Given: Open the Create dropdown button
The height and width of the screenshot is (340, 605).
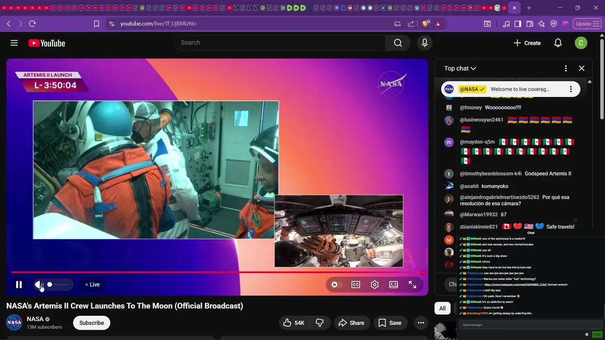Looking at the screenshot, I should tap(527, 43).
